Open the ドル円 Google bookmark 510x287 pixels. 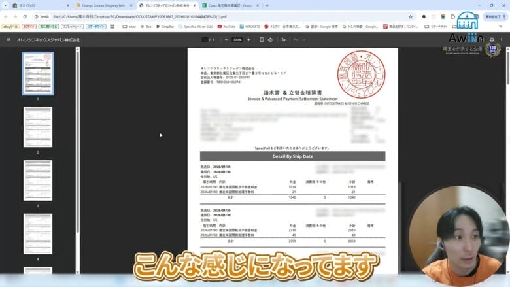click(x=360, y=27)
